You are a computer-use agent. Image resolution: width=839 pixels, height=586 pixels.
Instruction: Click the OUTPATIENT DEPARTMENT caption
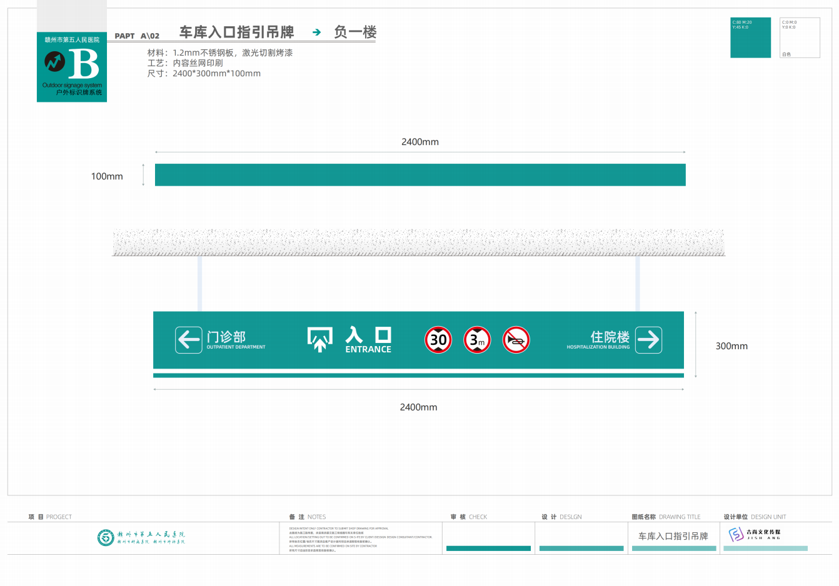236,347
